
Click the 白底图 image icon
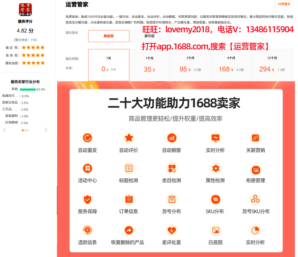(215, 230)
